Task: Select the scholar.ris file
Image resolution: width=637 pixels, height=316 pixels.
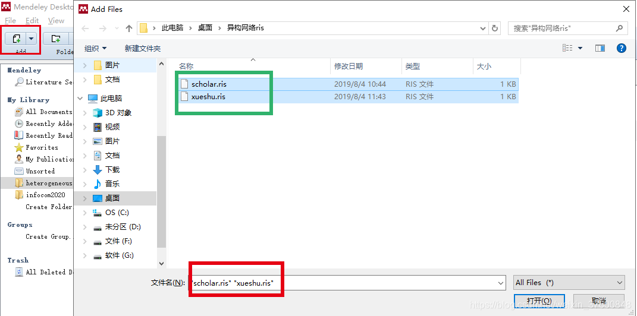Action: pyautogui.click(x=348, y=84)
